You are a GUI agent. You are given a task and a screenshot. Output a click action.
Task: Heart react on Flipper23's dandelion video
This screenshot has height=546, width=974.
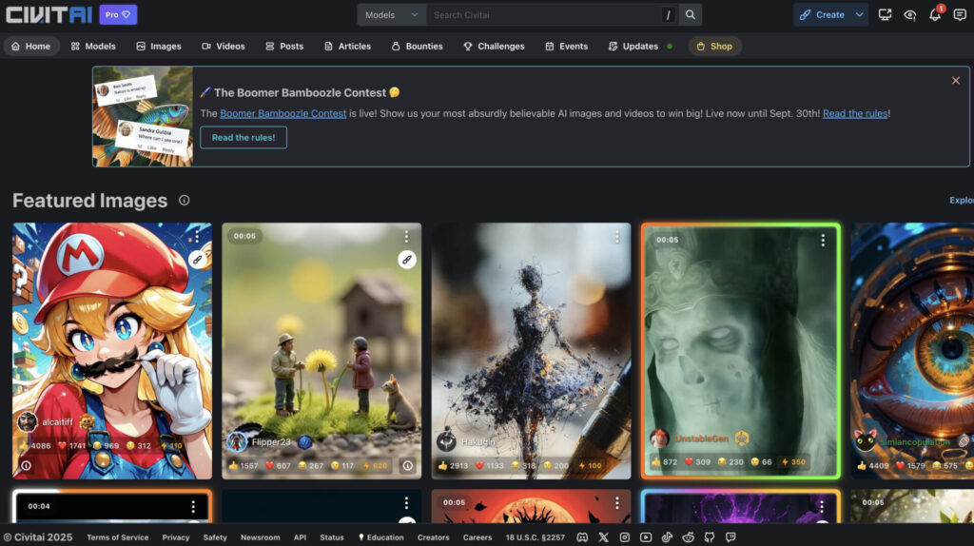269,465
